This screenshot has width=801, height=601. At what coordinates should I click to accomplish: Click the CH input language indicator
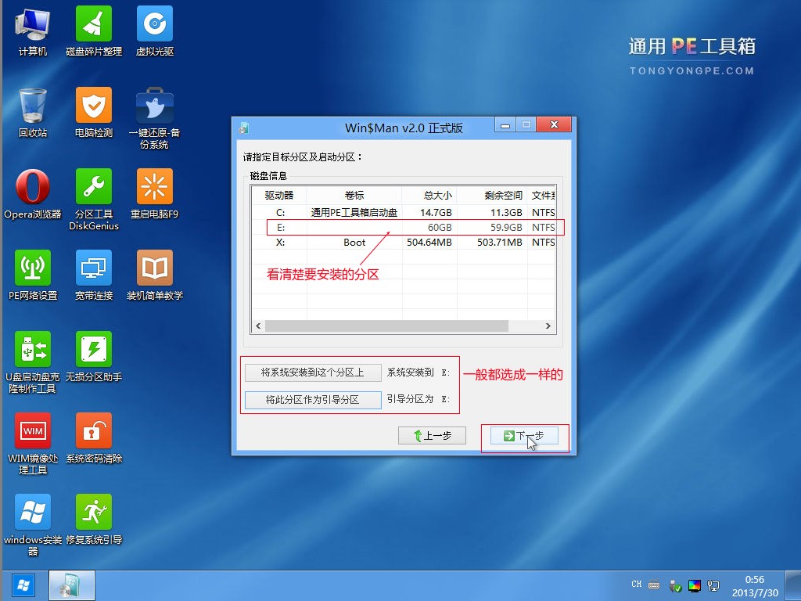(636, 584)
